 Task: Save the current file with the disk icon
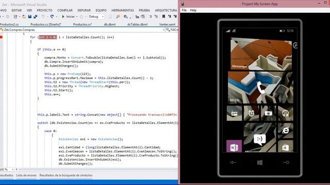[x=30, y=16]
